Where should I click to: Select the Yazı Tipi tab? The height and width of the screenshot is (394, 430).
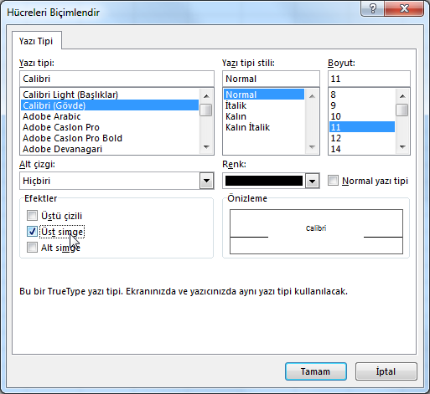[36, 41]
